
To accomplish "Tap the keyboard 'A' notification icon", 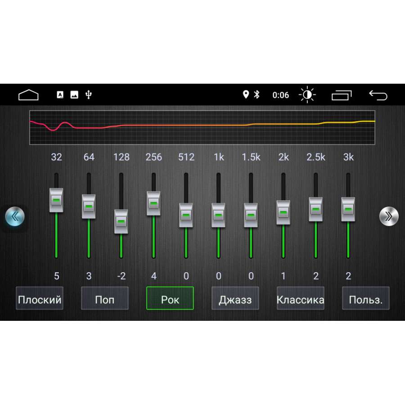I will click(60, 95).
